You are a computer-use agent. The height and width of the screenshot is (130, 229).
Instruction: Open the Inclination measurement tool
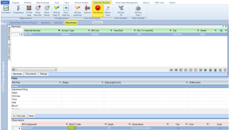(x=6, y=9)
